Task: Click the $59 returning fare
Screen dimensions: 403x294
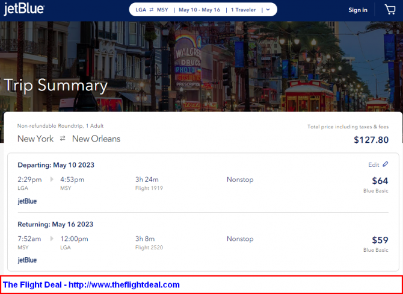Action: tap(380, 240)
